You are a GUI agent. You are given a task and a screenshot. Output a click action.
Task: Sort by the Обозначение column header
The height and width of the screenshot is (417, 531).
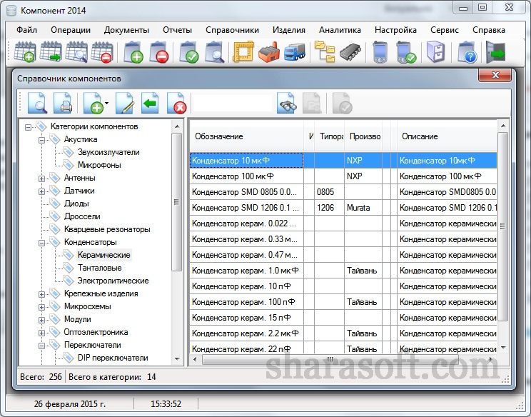coord(246,136)
